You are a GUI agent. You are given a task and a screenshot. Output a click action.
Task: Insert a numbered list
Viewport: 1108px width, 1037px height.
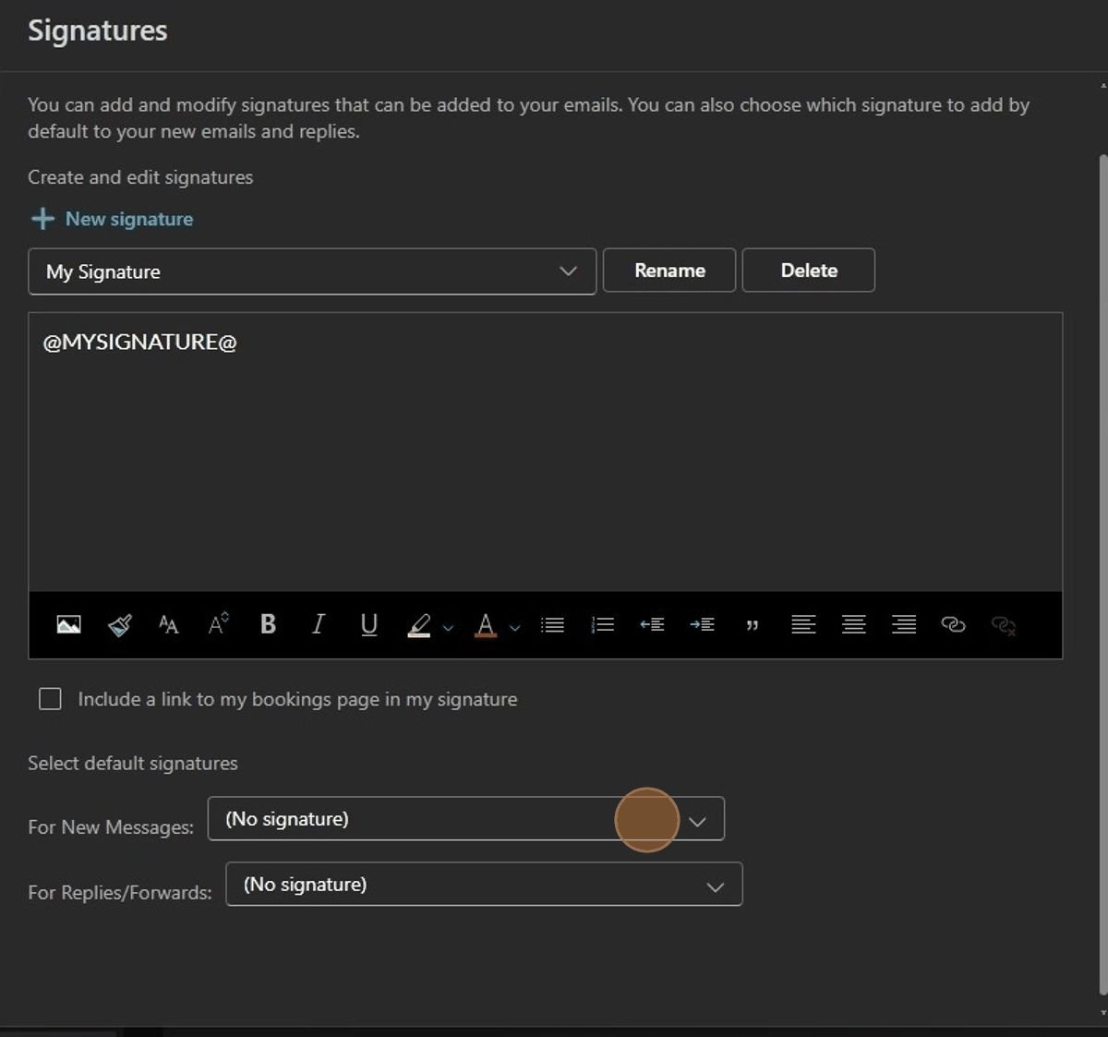602,625
